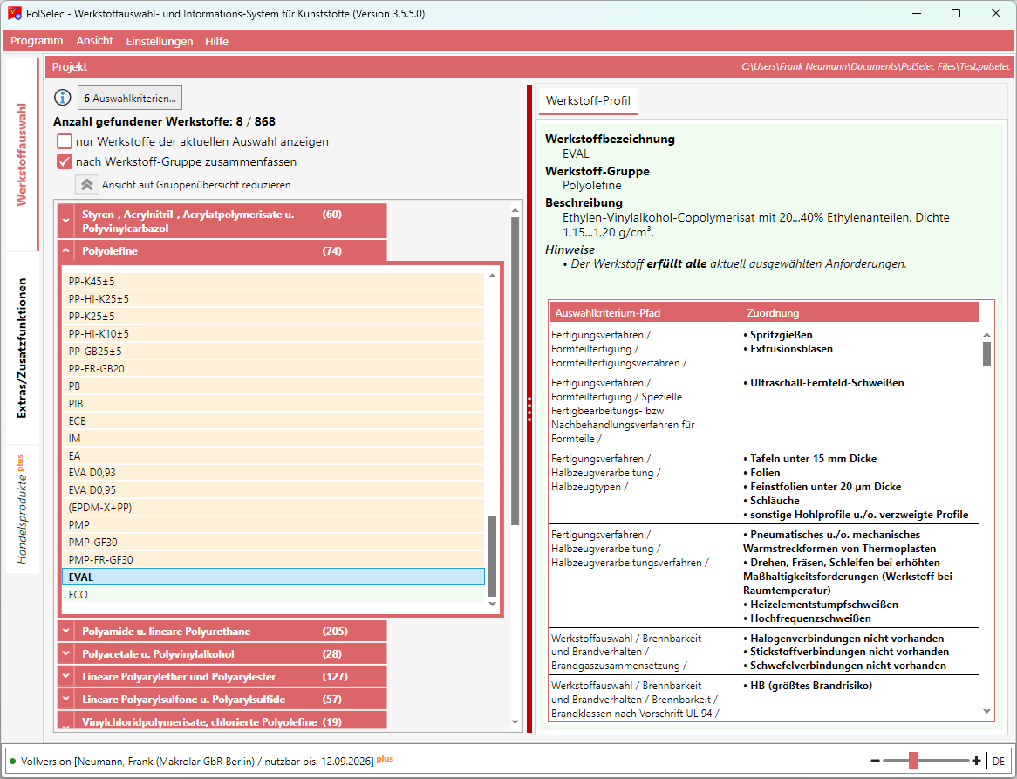Click the criteria table scrollbar thumb
This screenshot has height=779, width=1017.
point(986,353)
